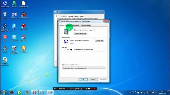Launch KMPlayer from the desktop
Screen dimensions: 170x95
click(x=14, y=15)
